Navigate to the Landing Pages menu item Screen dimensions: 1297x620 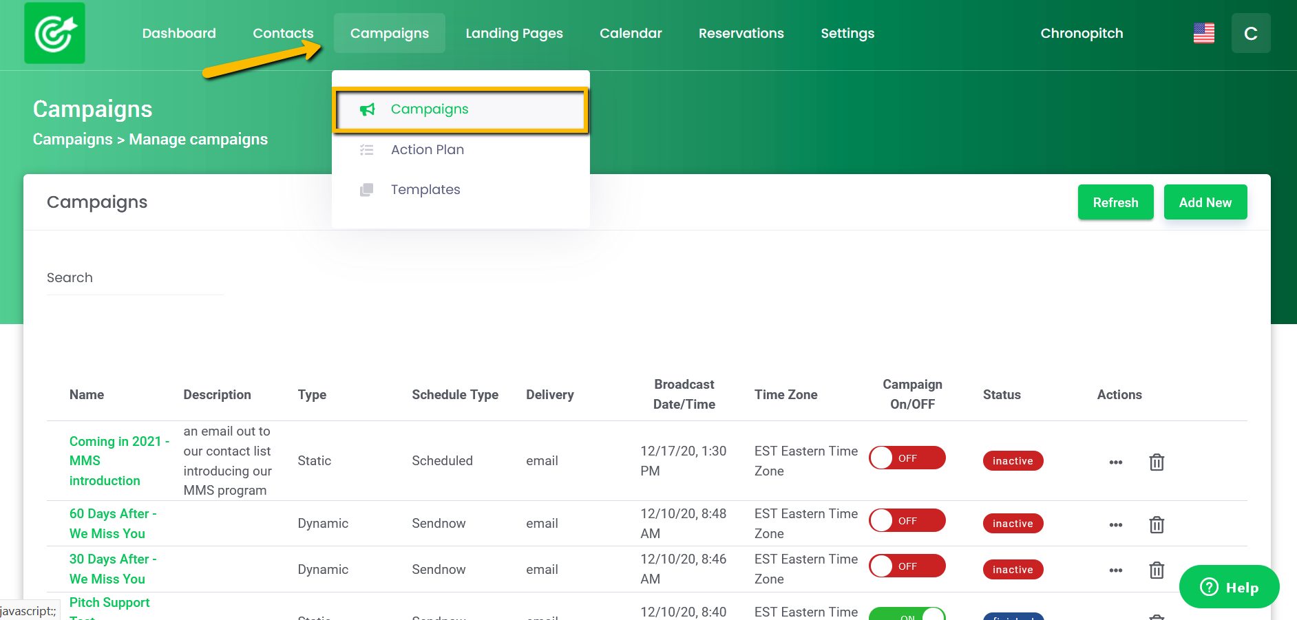(x=514, y=32)
